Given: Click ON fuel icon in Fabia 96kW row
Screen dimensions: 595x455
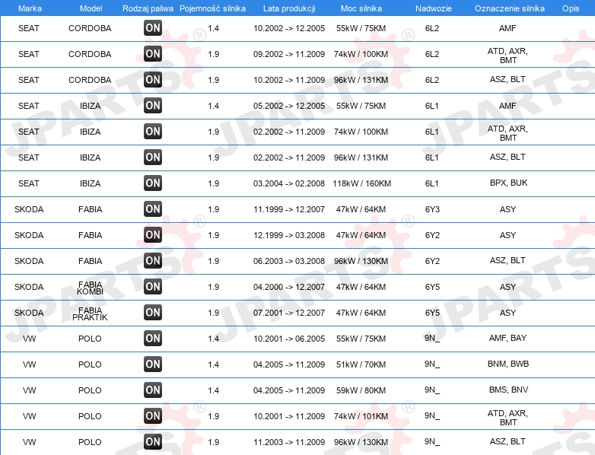Looking at the screenshot, I should tap(153, 260).
